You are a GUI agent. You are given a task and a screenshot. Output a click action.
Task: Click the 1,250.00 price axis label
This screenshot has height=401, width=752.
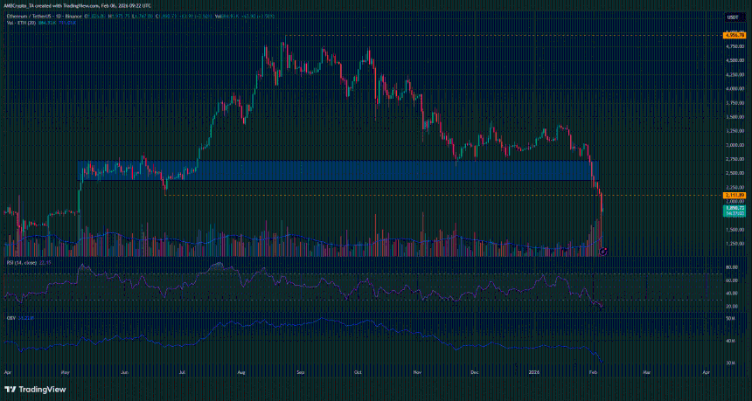(x=734, y=244)
